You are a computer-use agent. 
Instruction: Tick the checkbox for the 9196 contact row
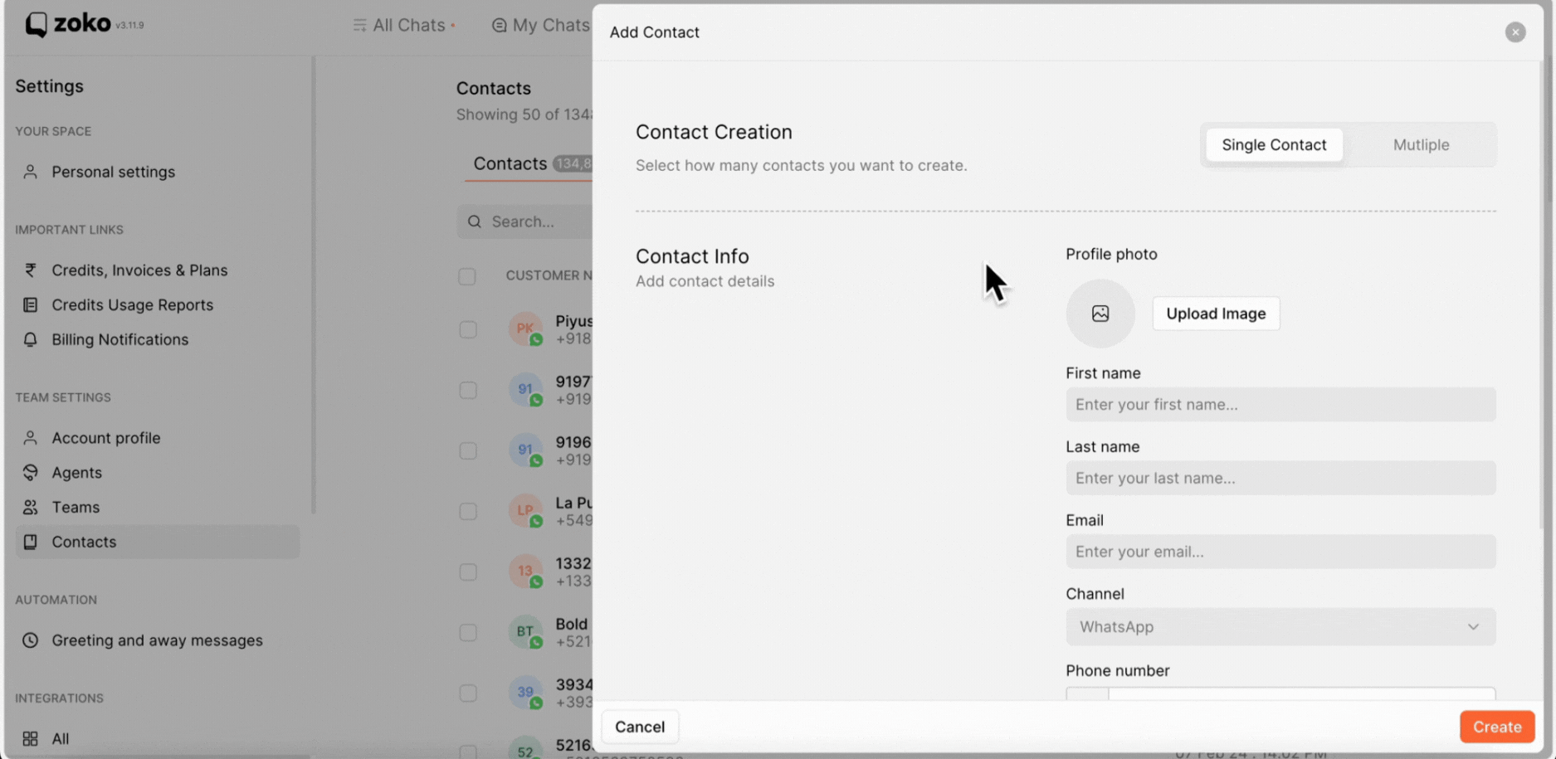click(x=468, y=450)
